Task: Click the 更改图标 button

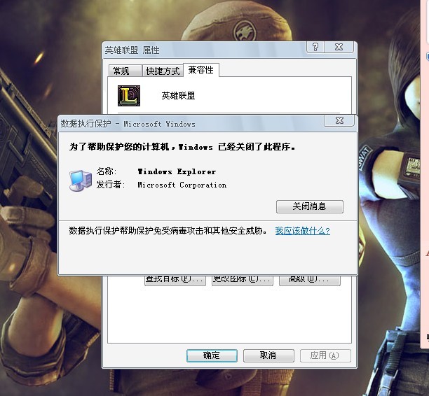Action: click(x=243, y=281)
